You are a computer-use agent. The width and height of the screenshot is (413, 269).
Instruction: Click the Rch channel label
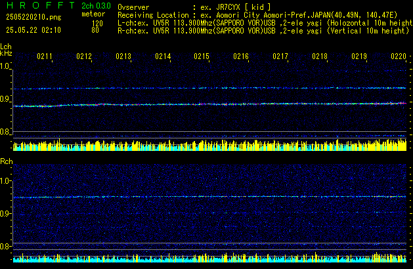[x=7, y=161]
